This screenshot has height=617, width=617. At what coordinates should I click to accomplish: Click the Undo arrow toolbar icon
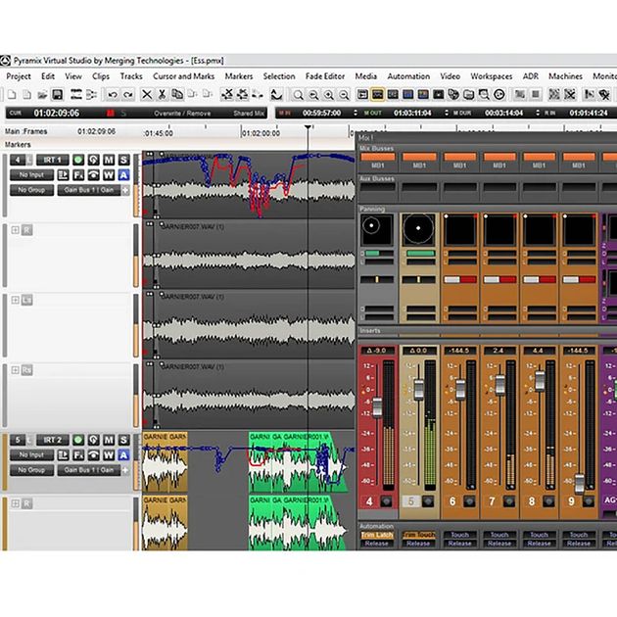[x=113, y=95]
